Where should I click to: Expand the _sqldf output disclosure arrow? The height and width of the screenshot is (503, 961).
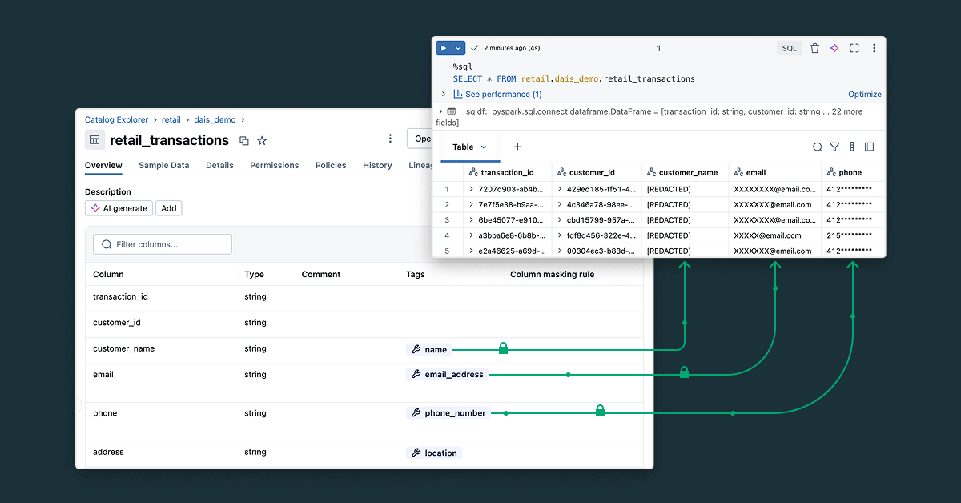point(441,111)
